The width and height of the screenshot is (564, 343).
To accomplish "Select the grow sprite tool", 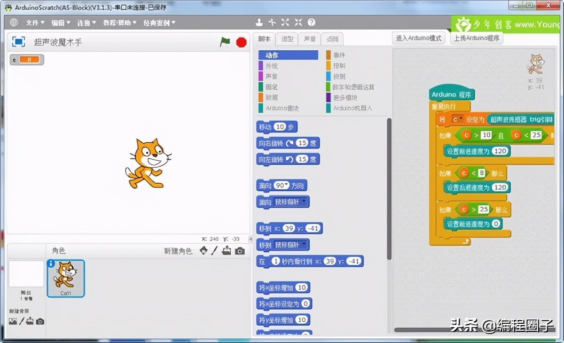I will 285,23.
